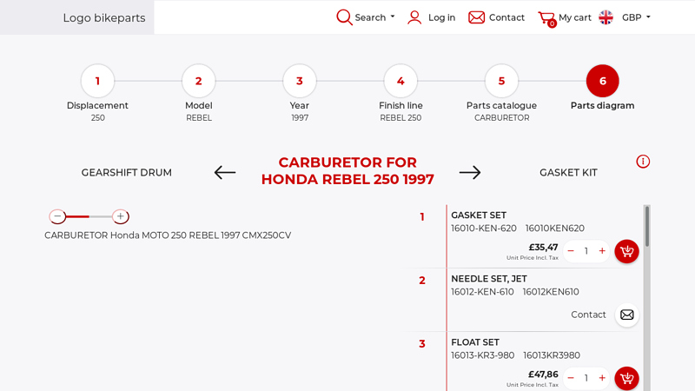This screenshot has width=695, height=391.
Task: Select part number 3 in list
Action: tap(422, 343)
